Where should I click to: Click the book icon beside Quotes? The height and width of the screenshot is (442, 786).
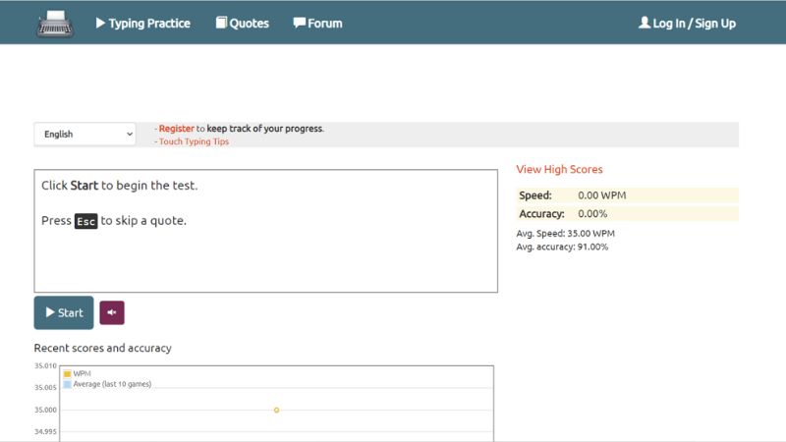click(221, 23)
